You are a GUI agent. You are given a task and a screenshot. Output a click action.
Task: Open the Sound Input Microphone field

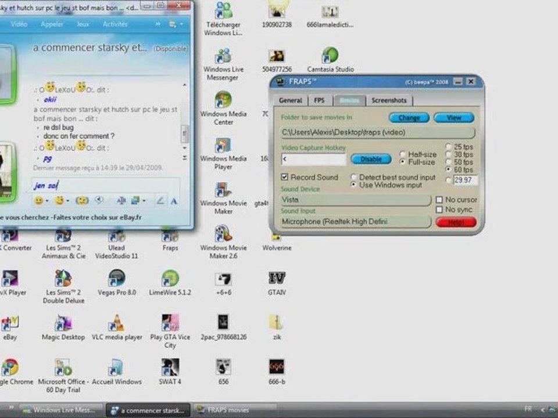point(355,222)
